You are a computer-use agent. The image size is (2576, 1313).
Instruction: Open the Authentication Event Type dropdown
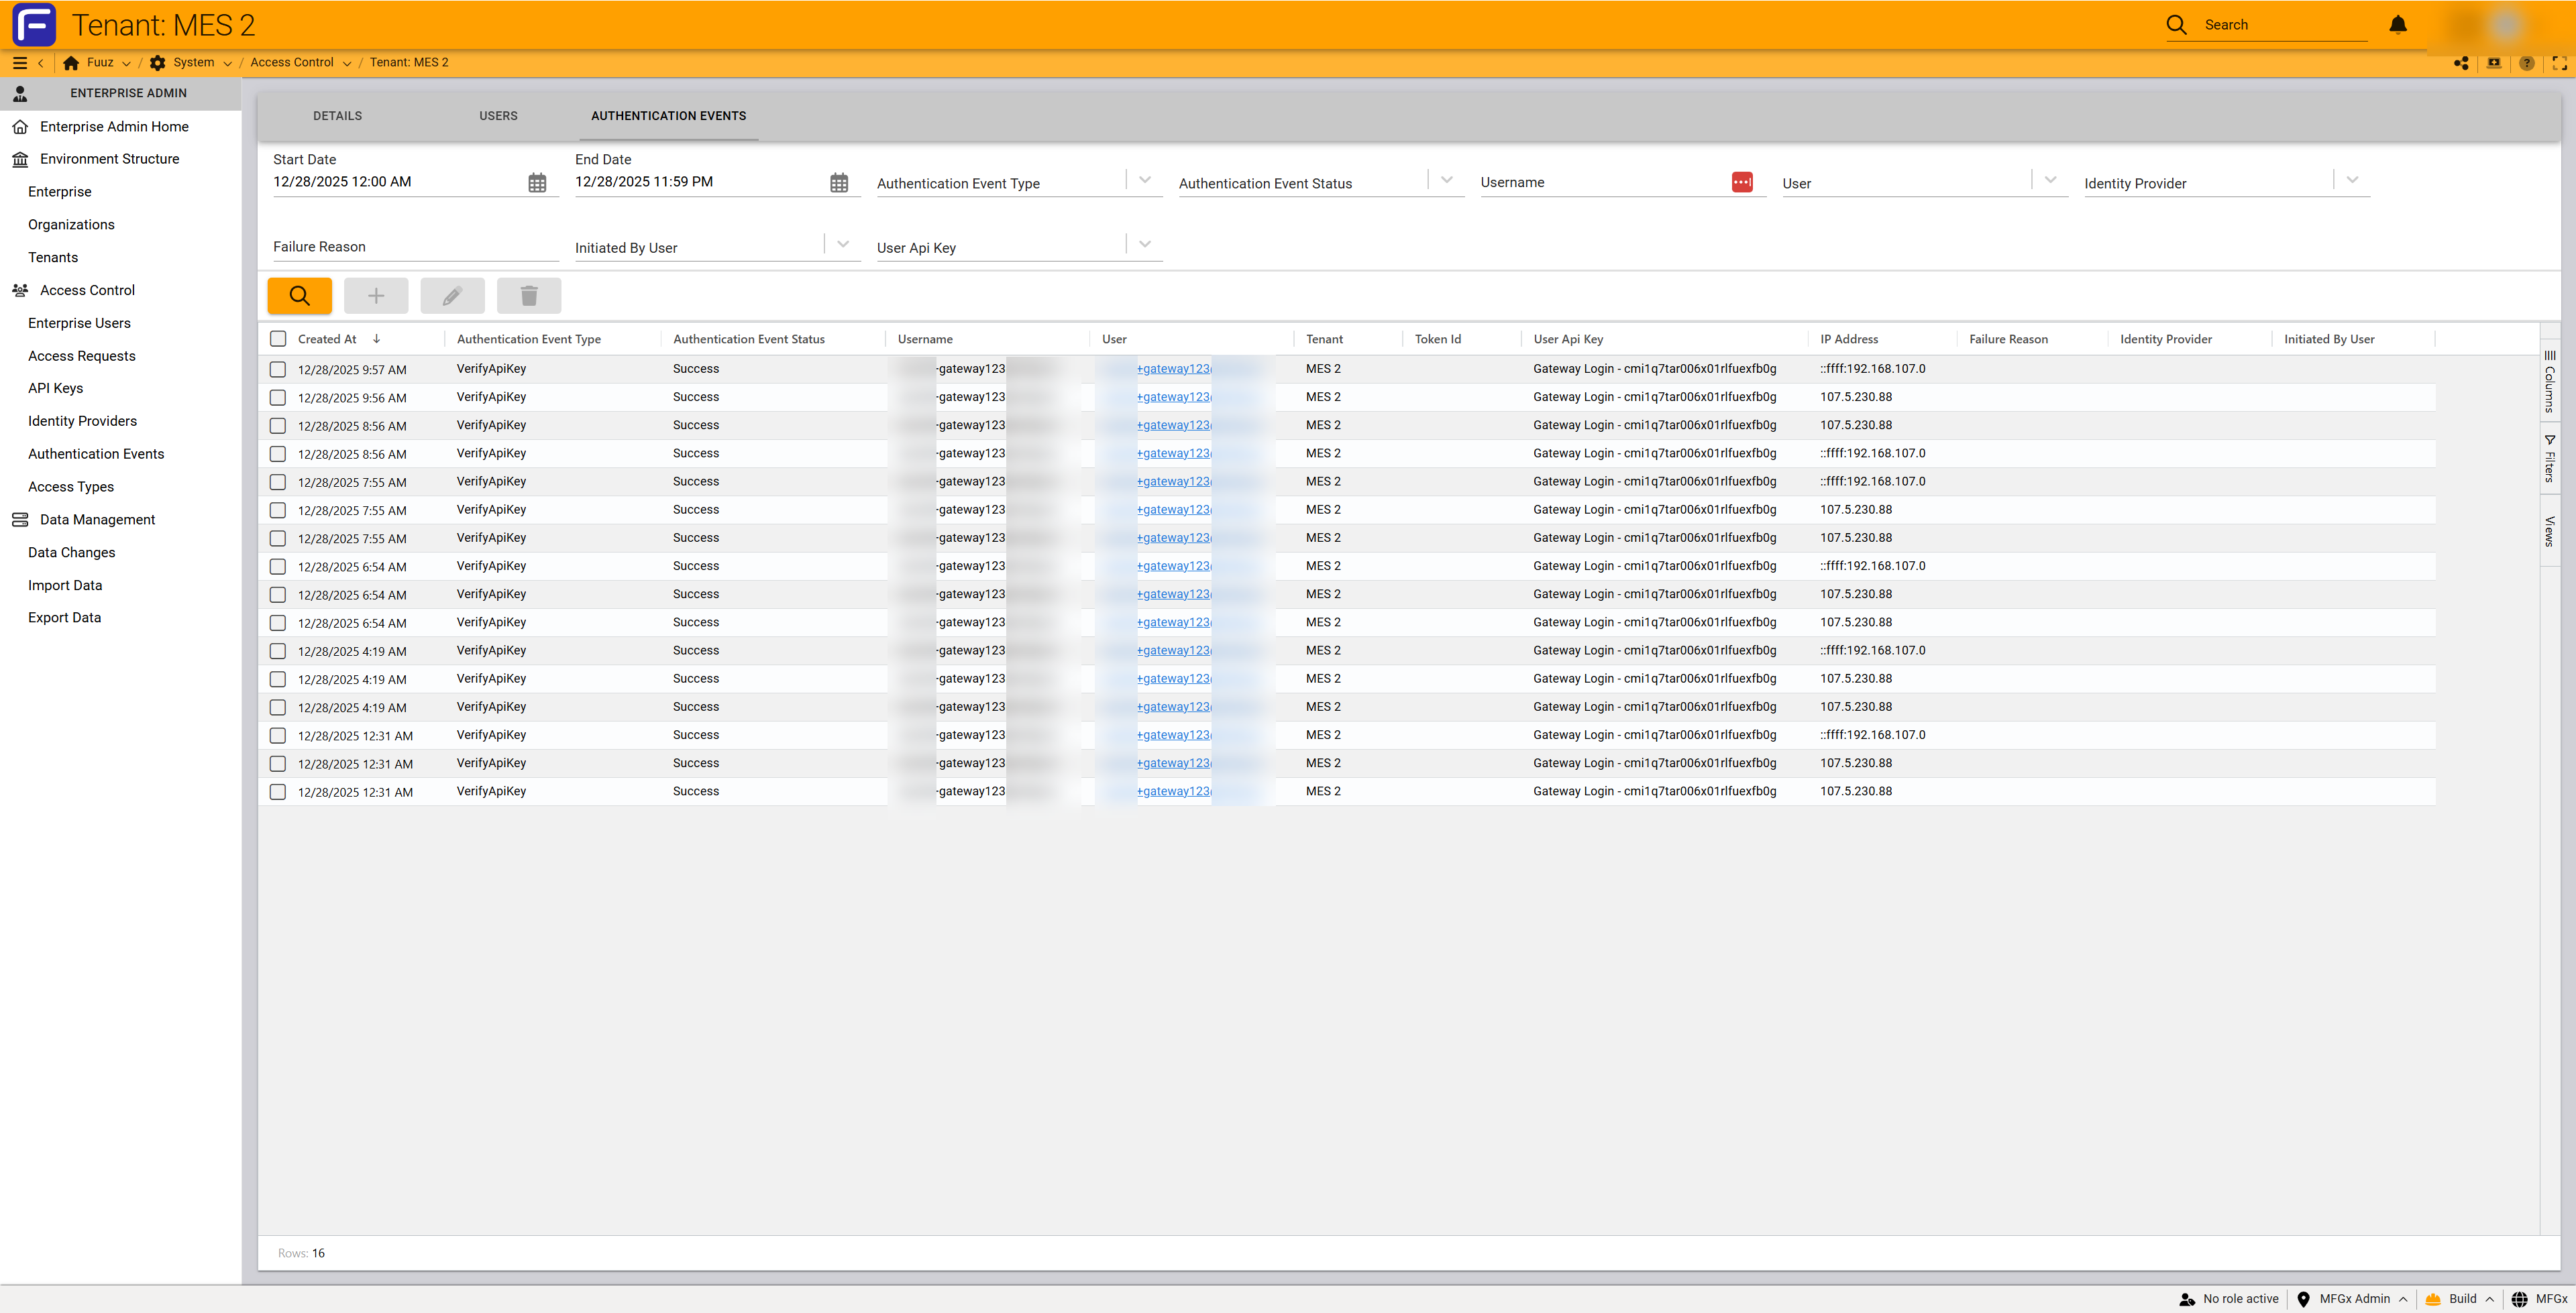1145,180
